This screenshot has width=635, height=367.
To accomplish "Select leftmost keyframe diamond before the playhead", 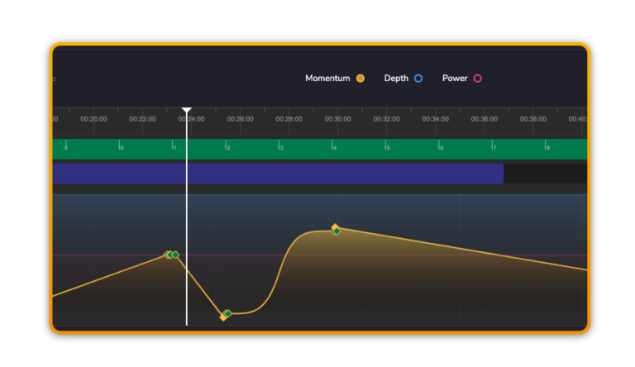I will pos(167,255).
